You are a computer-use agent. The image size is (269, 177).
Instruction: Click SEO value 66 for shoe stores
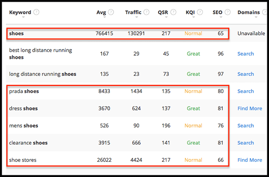(221, 160)
